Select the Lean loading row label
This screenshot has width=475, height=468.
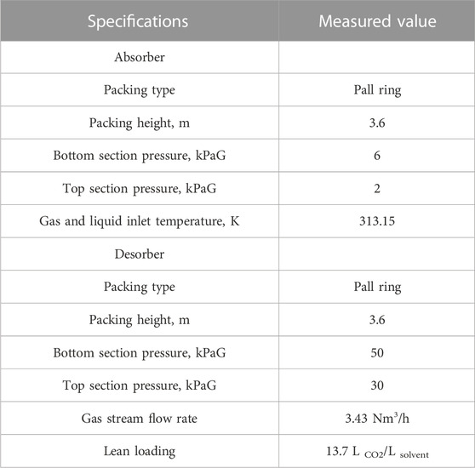pyautogui.click(x=140, y=451)
